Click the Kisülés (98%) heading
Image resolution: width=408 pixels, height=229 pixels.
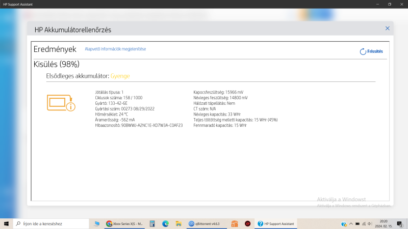57,65
